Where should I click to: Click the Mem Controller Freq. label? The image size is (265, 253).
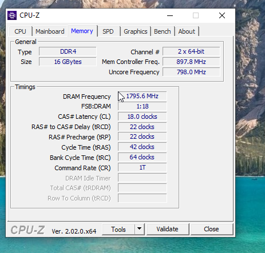click(130, 62)
